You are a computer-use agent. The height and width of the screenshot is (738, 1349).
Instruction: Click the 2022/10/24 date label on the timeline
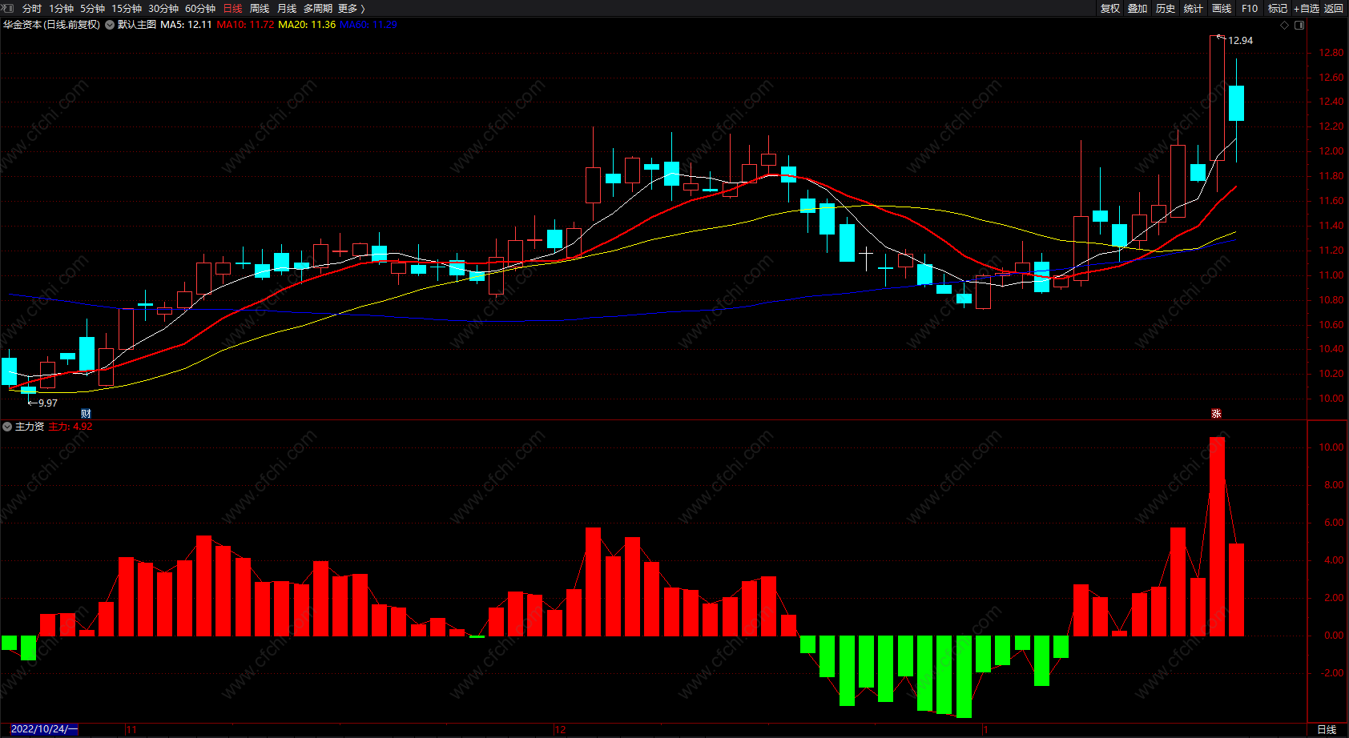point(40,729)
